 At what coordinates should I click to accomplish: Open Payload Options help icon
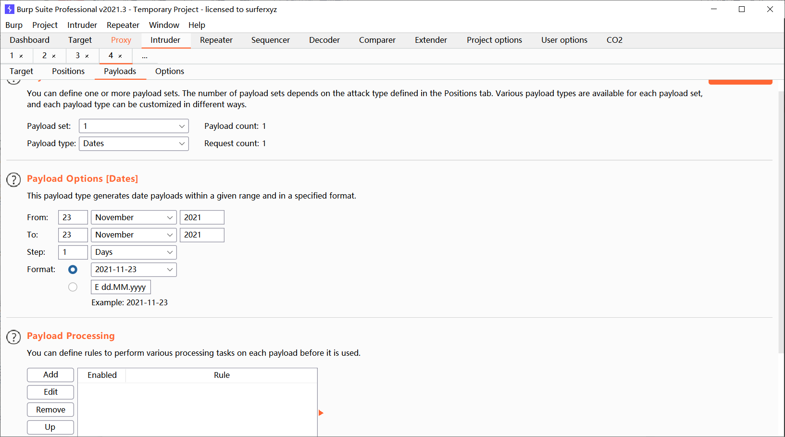click(x=13, y=180)
